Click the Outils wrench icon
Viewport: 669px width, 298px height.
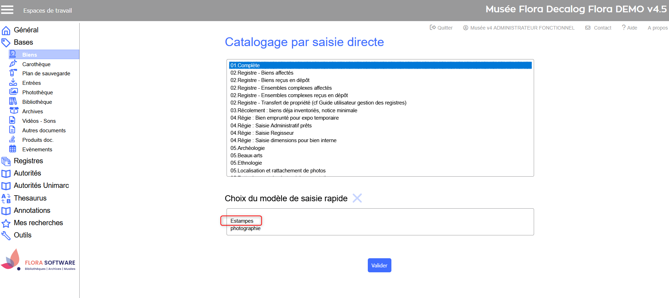coord(6,235)
